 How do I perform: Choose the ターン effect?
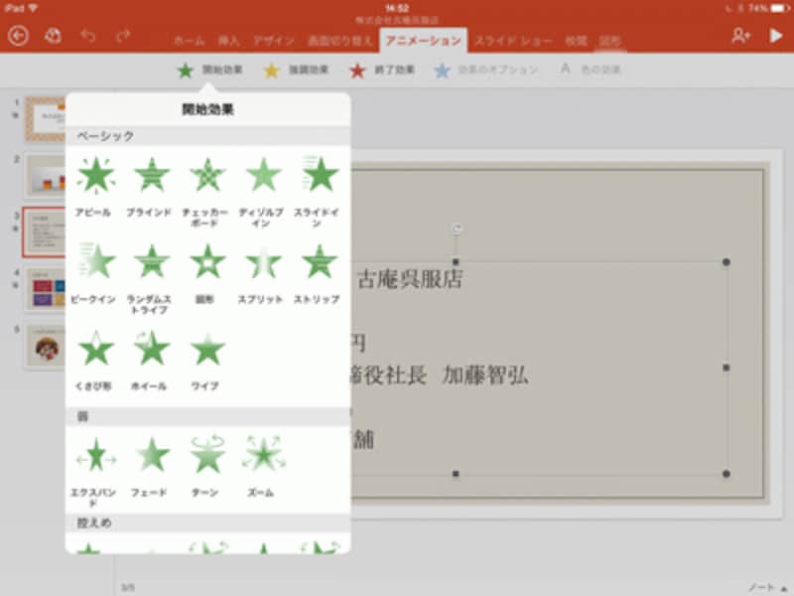tap(206, 466)
